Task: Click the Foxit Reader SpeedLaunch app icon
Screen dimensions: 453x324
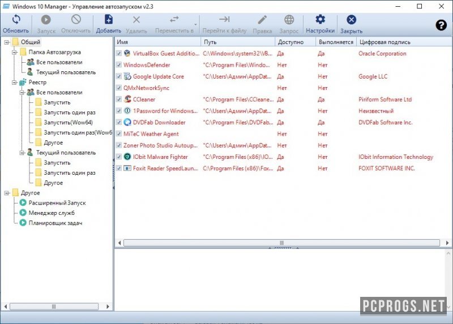Action: click(127, 168)
